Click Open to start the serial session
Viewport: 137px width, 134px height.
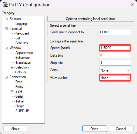tap(95, 129)
